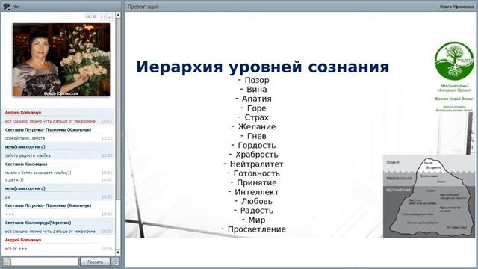Send the message with the Послать button

click(x=95, y=262)
